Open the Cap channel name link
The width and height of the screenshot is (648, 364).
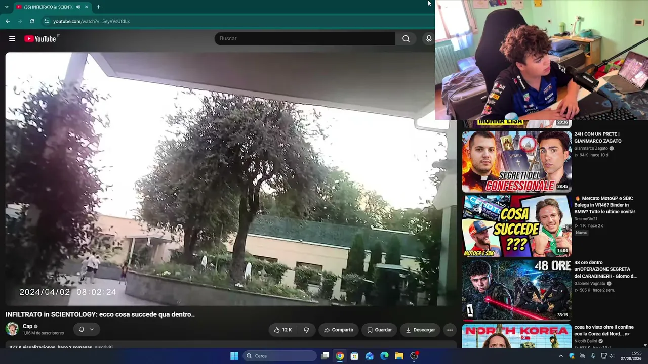(27, 327)
